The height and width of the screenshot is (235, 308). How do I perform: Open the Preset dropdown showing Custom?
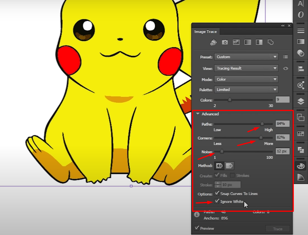click(246, 57)
